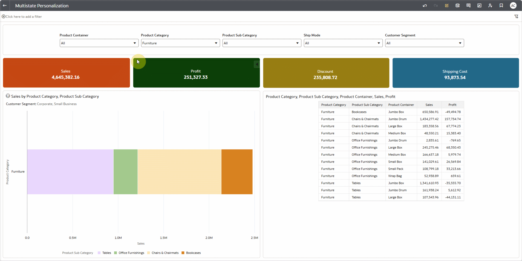Open the Product Category dropdown showing Furniture

pyautogui.click(x=180, y=43)
